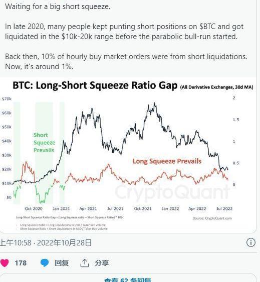Click the share upload icon
The width and height of the screenshot is (260, 282).
tap(84, 263)
